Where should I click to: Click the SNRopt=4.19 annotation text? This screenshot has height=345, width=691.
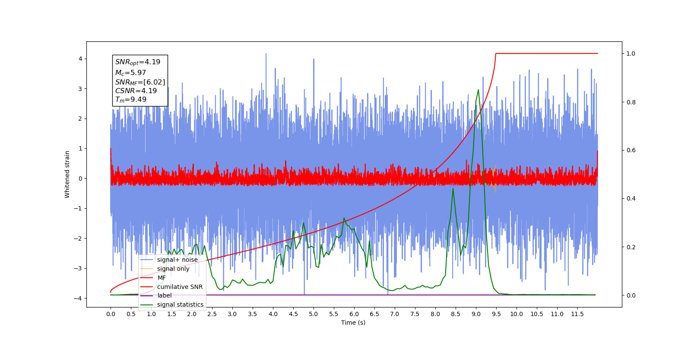138,62
